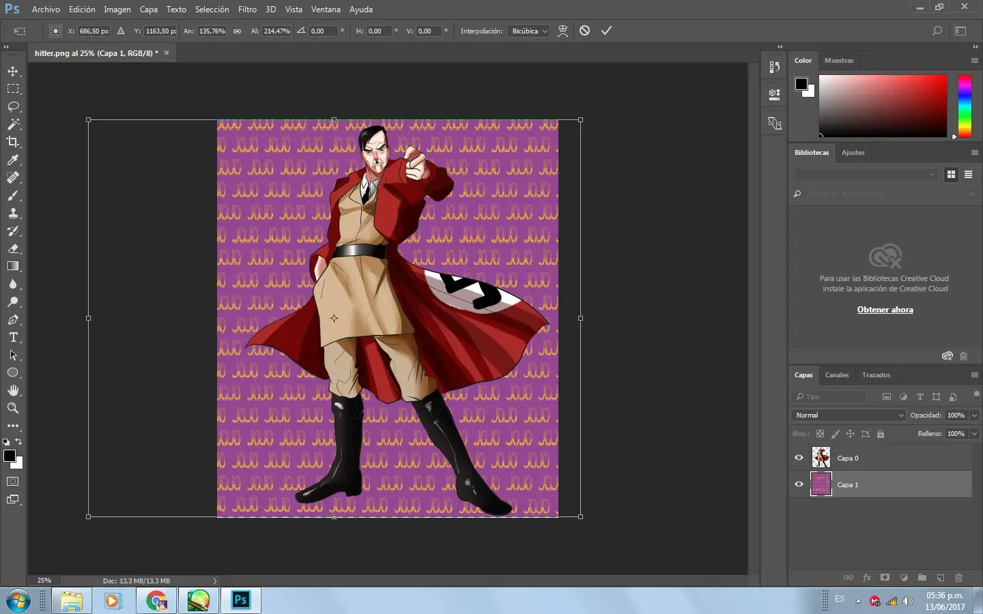Toggle the maintain aspect ratio link

(x=237, y=31)
